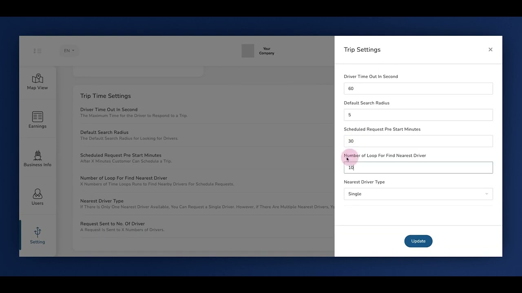Open the Users sidebar icon
The height and width of the screenshot is (293, 522).
38,194
